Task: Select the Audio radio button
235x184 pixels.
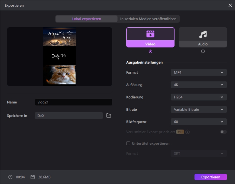Action: click(203, 51)
